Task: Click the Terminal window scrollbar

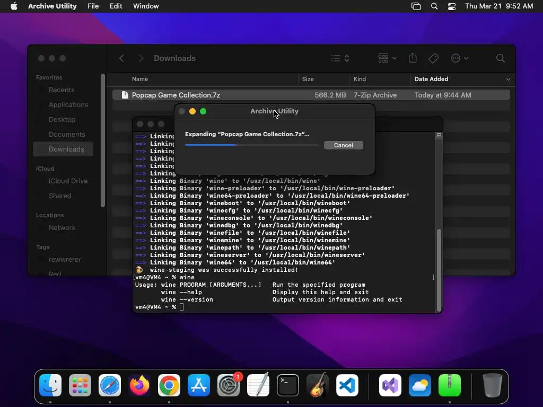Action: (439, 270)
